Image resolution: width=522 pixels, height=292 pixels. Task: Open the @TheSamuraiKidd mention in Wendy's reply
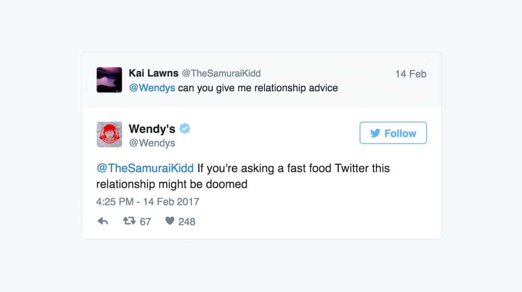(x=145, y=168)
